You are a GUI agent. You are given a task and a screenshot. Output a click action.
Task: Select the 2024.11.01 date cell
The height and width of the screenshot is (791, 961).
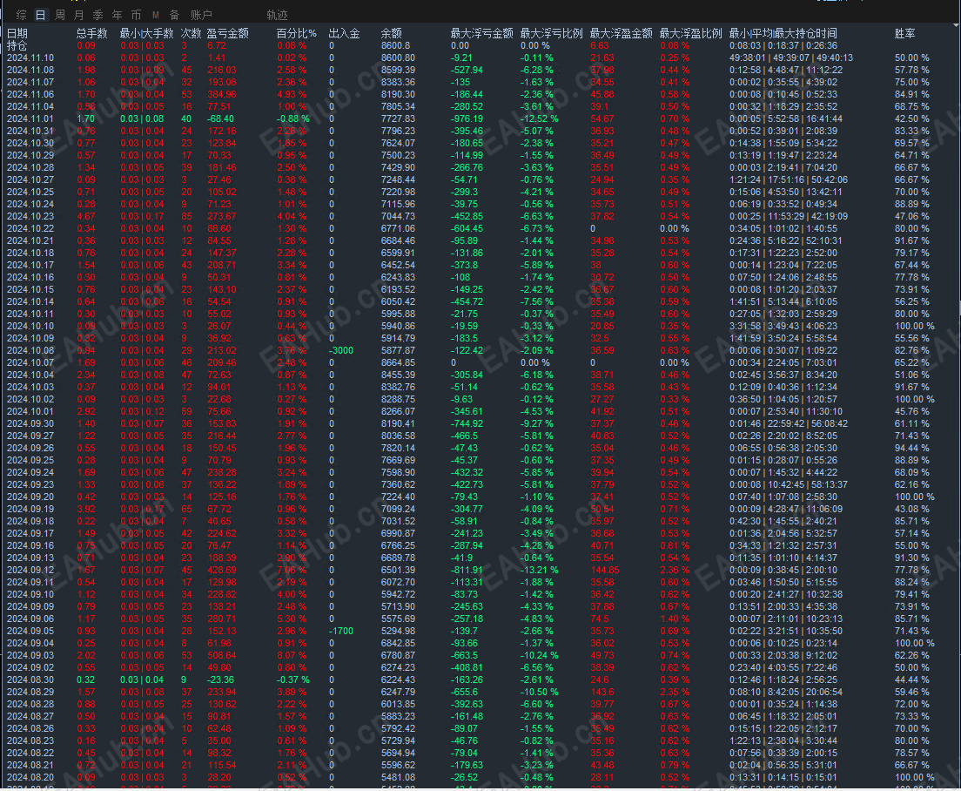click(x=30, y=119)
